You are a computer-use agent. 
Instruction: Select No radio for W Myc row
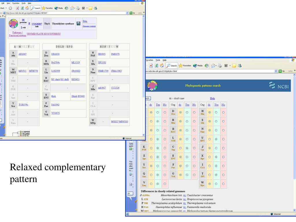[x=223, y=184]
